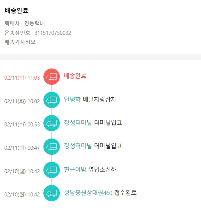
Task: Click the 배송기사정보 label
Action: [20, 42]
